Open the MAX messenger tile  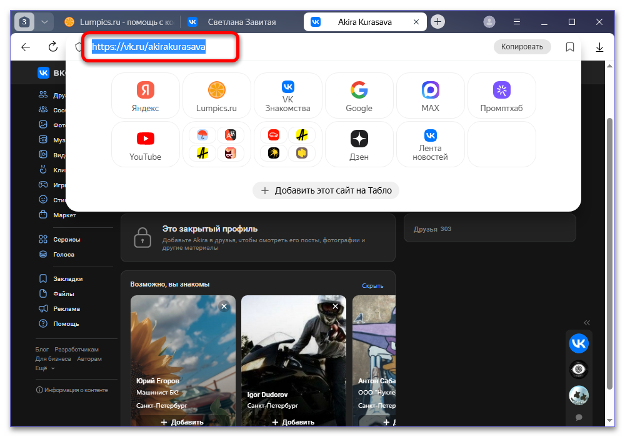point(430,96)
